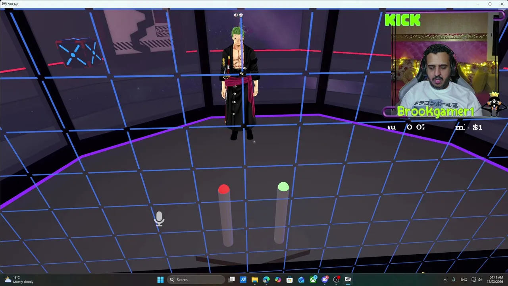508x286 pixels.
Task: Open the Xbox app from the taskbar
Action: (x=313, y=280)
